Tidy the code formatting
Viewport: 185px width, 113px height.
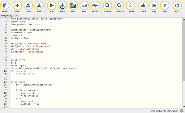tap(154, 7)
